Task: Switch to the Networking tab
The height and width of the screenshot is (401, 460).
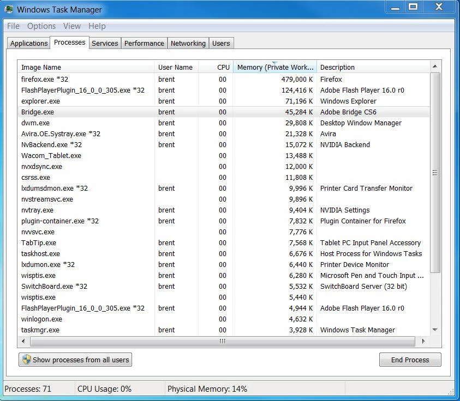Action: (188, 44)
